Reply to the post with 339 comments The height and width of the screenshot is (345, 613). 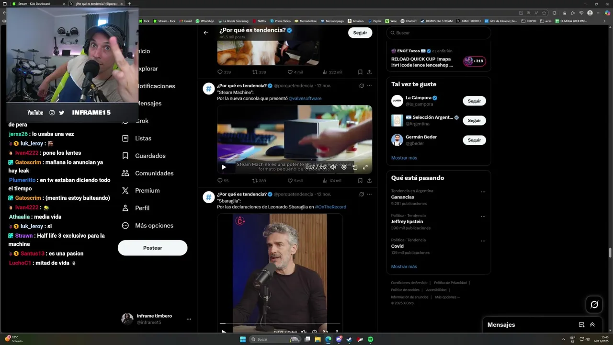(x=224, y=72)
